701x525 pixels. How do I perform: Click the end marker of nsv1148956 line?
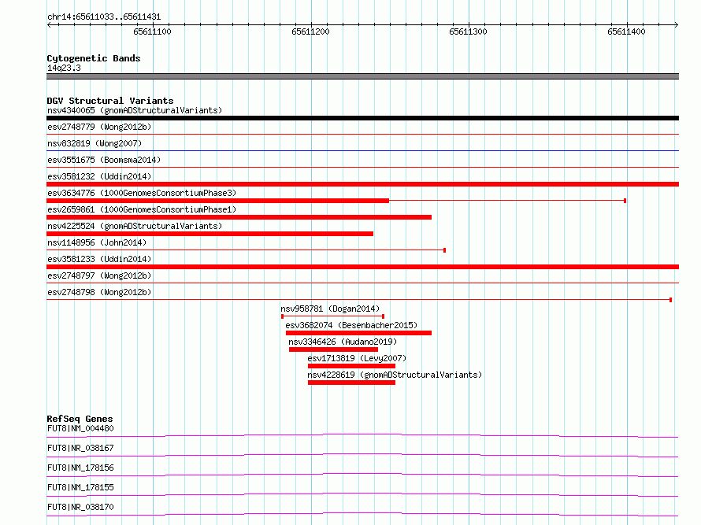click(444, 250)
